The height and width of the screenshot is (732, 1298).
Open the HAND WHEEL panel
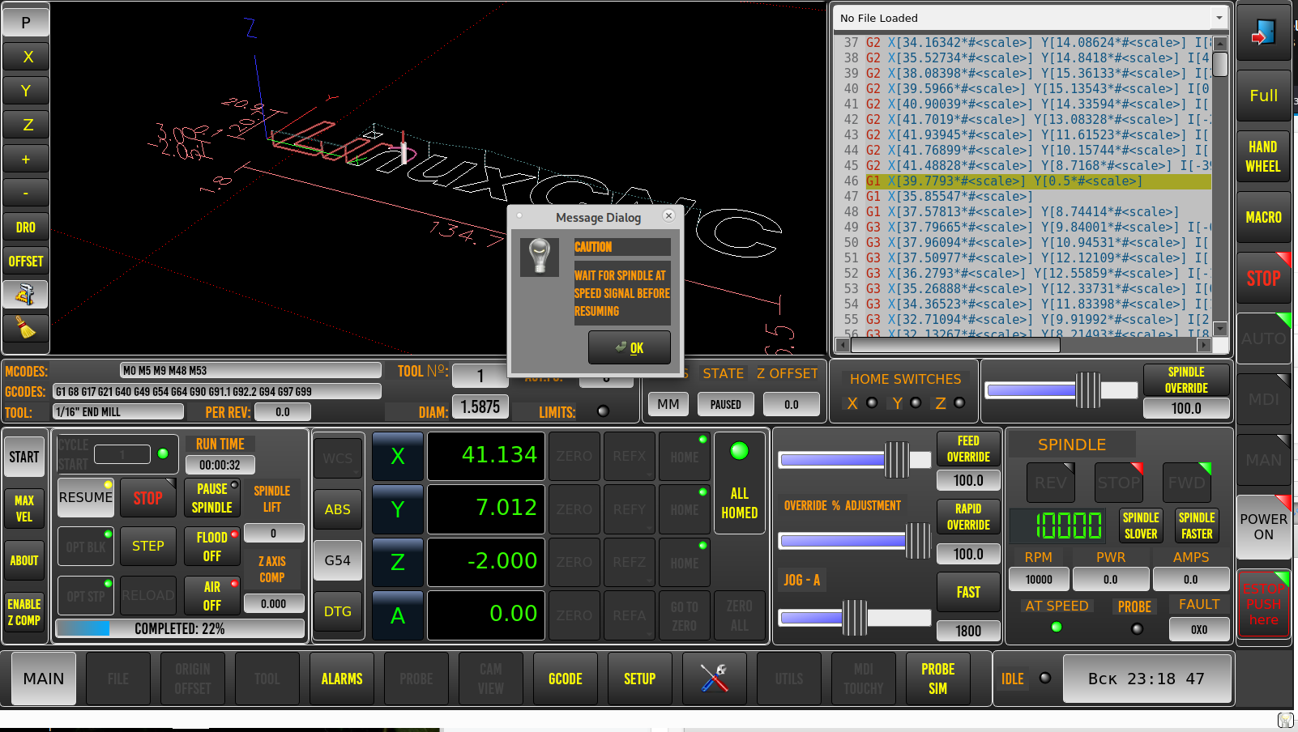click(x=1263, y=156)
